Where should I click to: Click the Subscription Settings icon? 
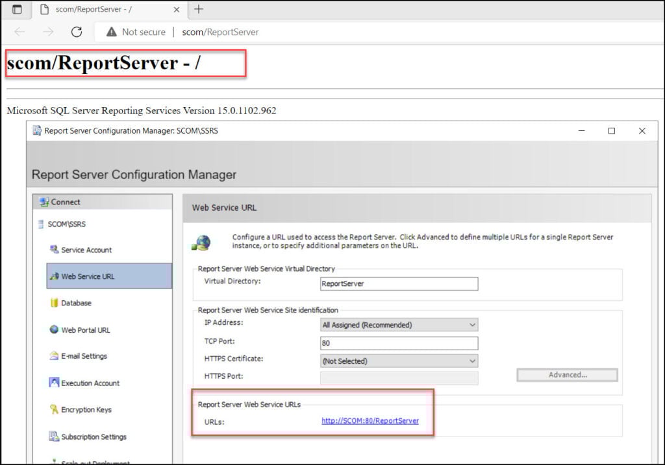coord(54,436)
